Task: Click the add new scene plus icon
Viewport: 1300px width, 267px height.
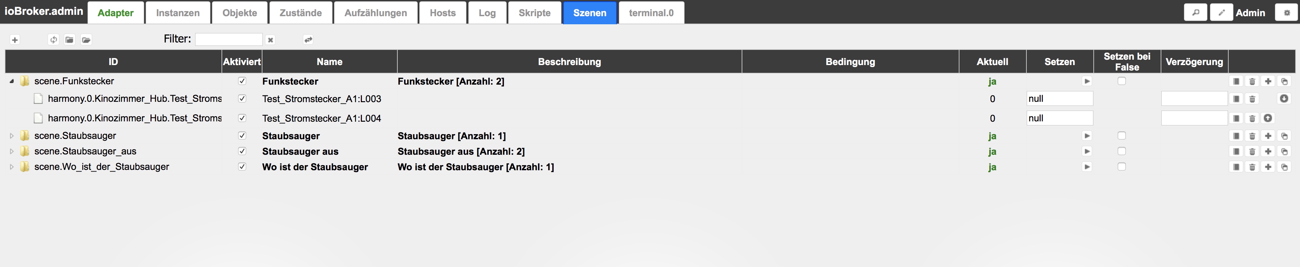Action: click(x=15, y=40)
